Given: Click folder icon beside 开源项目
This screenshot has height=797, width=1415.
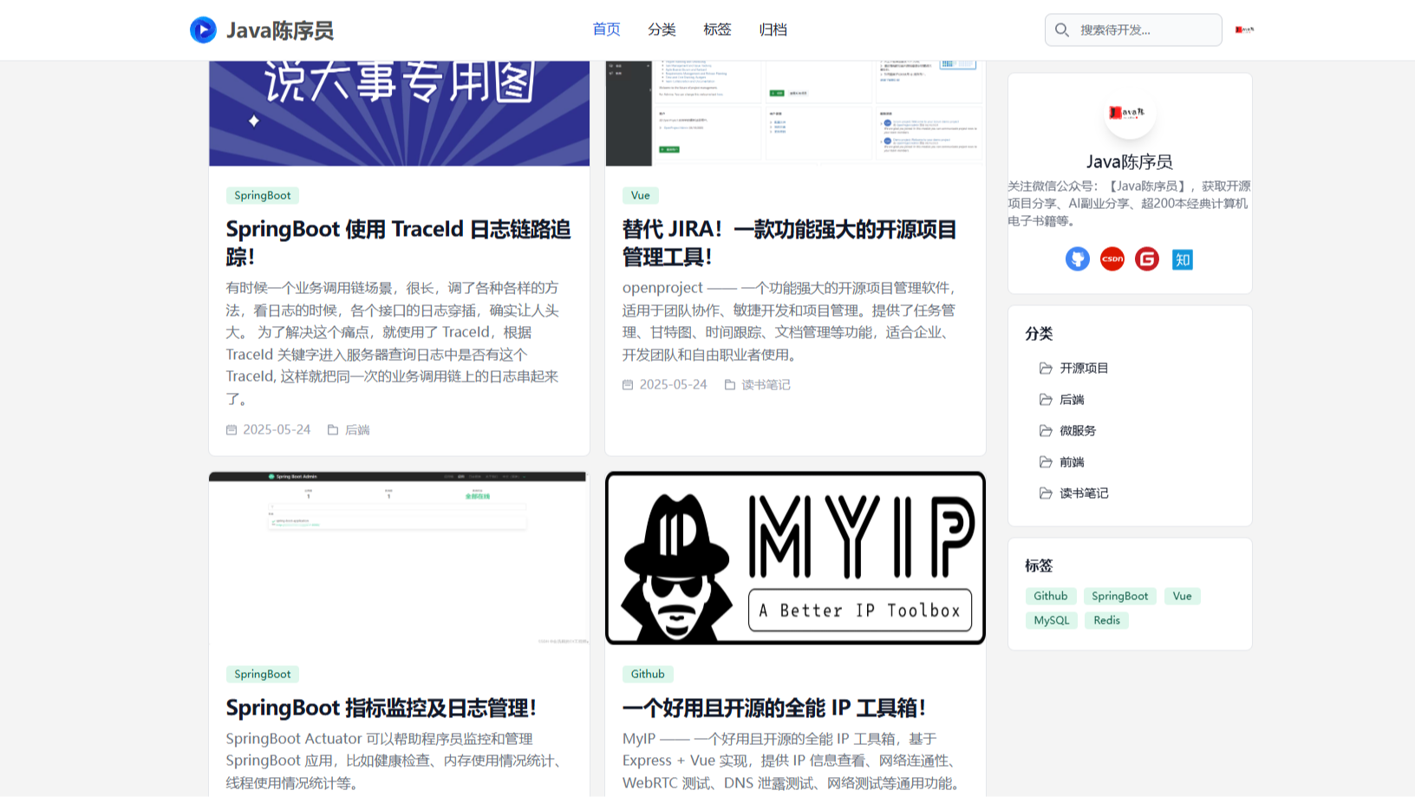Looking at the screenshot, I should pyautogui.click(x=1046, y=369).
